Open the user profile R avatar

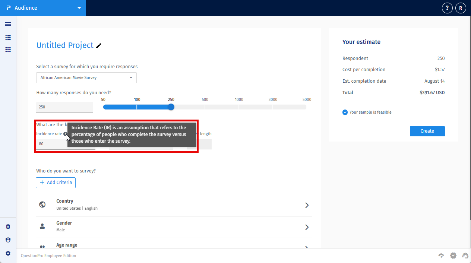coord(461,8)
